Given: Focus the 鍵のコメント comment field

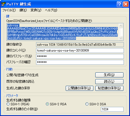Looking at the screenshot, I should [x=80, y=51].
